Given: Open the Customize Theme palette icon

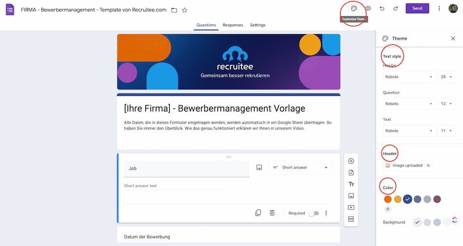Looking at the screenshot, I should point(354,8).
